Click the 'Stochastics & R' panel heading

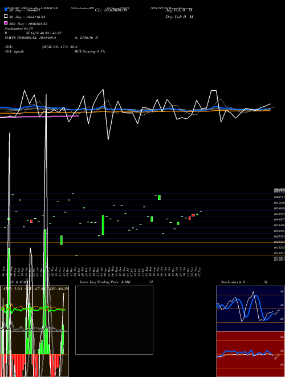(233, 282)
